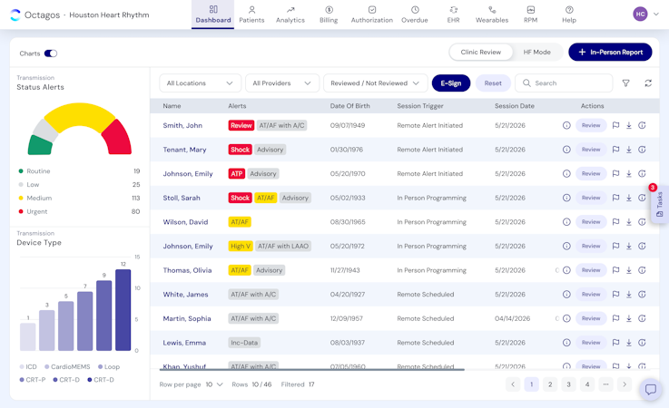Select Clinic Review mode

coord(481,52)
